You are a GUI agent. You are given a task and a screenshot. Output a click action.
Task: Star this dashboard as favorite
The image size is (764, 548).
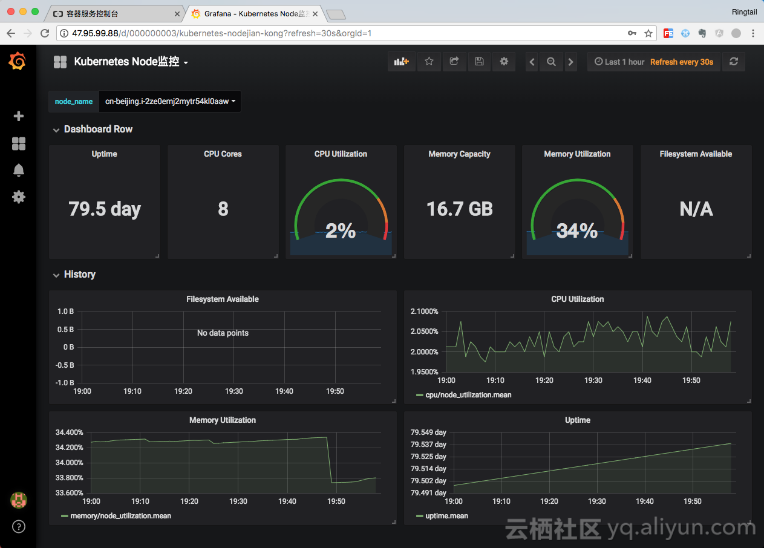click(x=429, y=62)
